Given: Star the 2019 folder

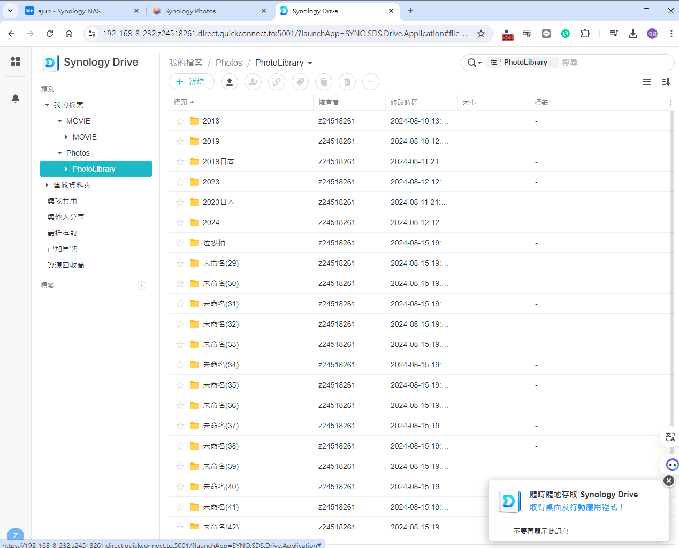Looking at the screenshot, I should coord(180,141).
